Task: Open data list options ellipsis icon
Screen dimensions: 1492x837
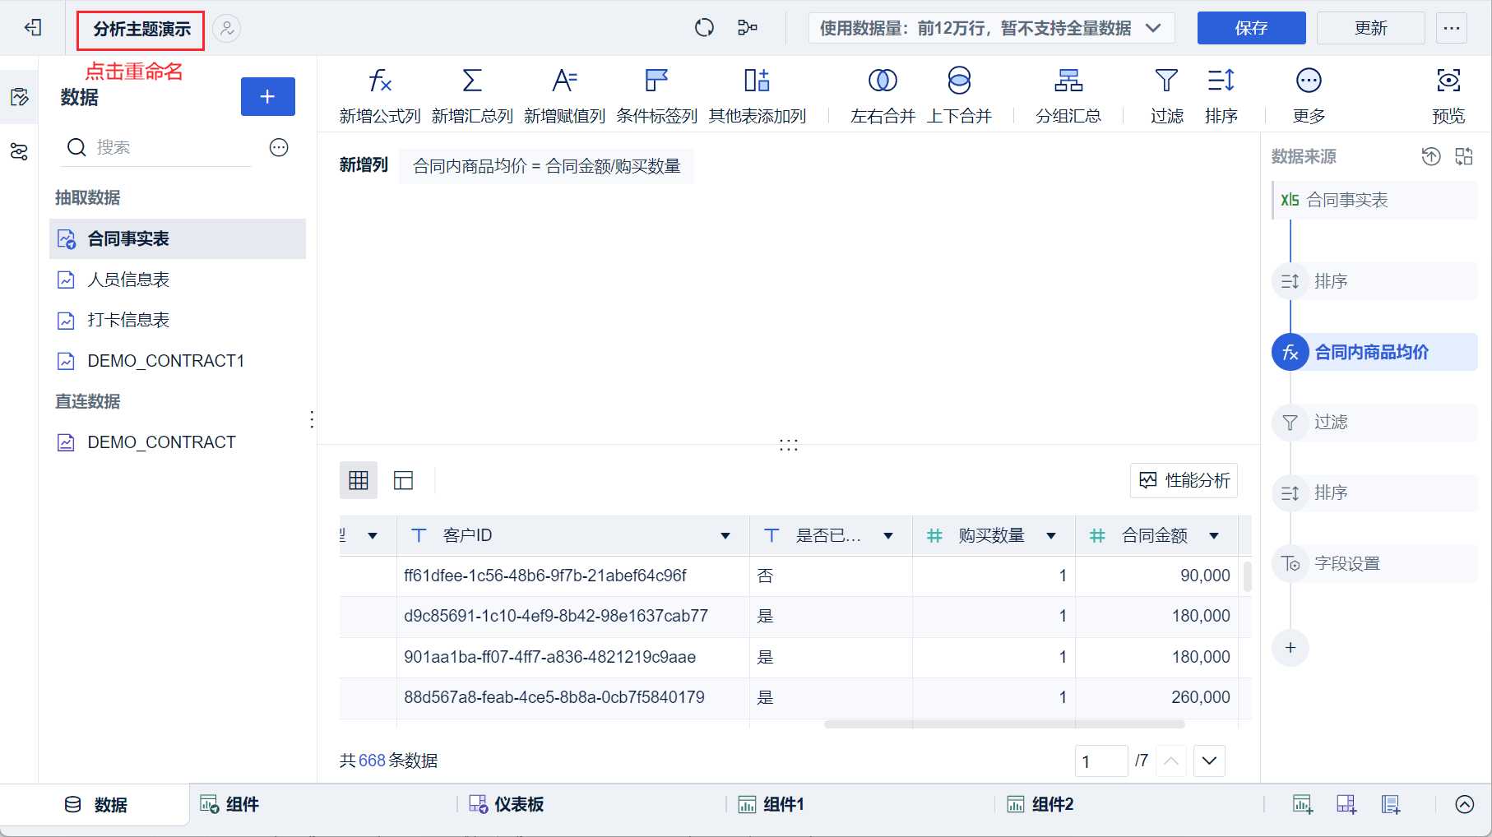Action: coord(279,147)
